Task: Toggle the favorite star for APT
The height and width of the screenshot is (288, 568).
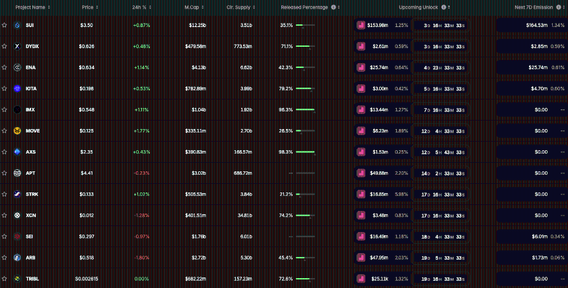Action: (x=5, y=173)
